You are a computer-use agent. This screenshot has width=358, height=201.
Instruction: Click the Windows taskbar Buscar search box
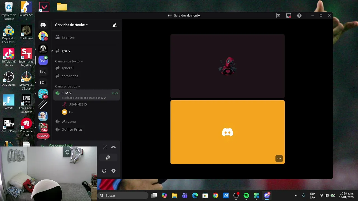pos(123,195)
